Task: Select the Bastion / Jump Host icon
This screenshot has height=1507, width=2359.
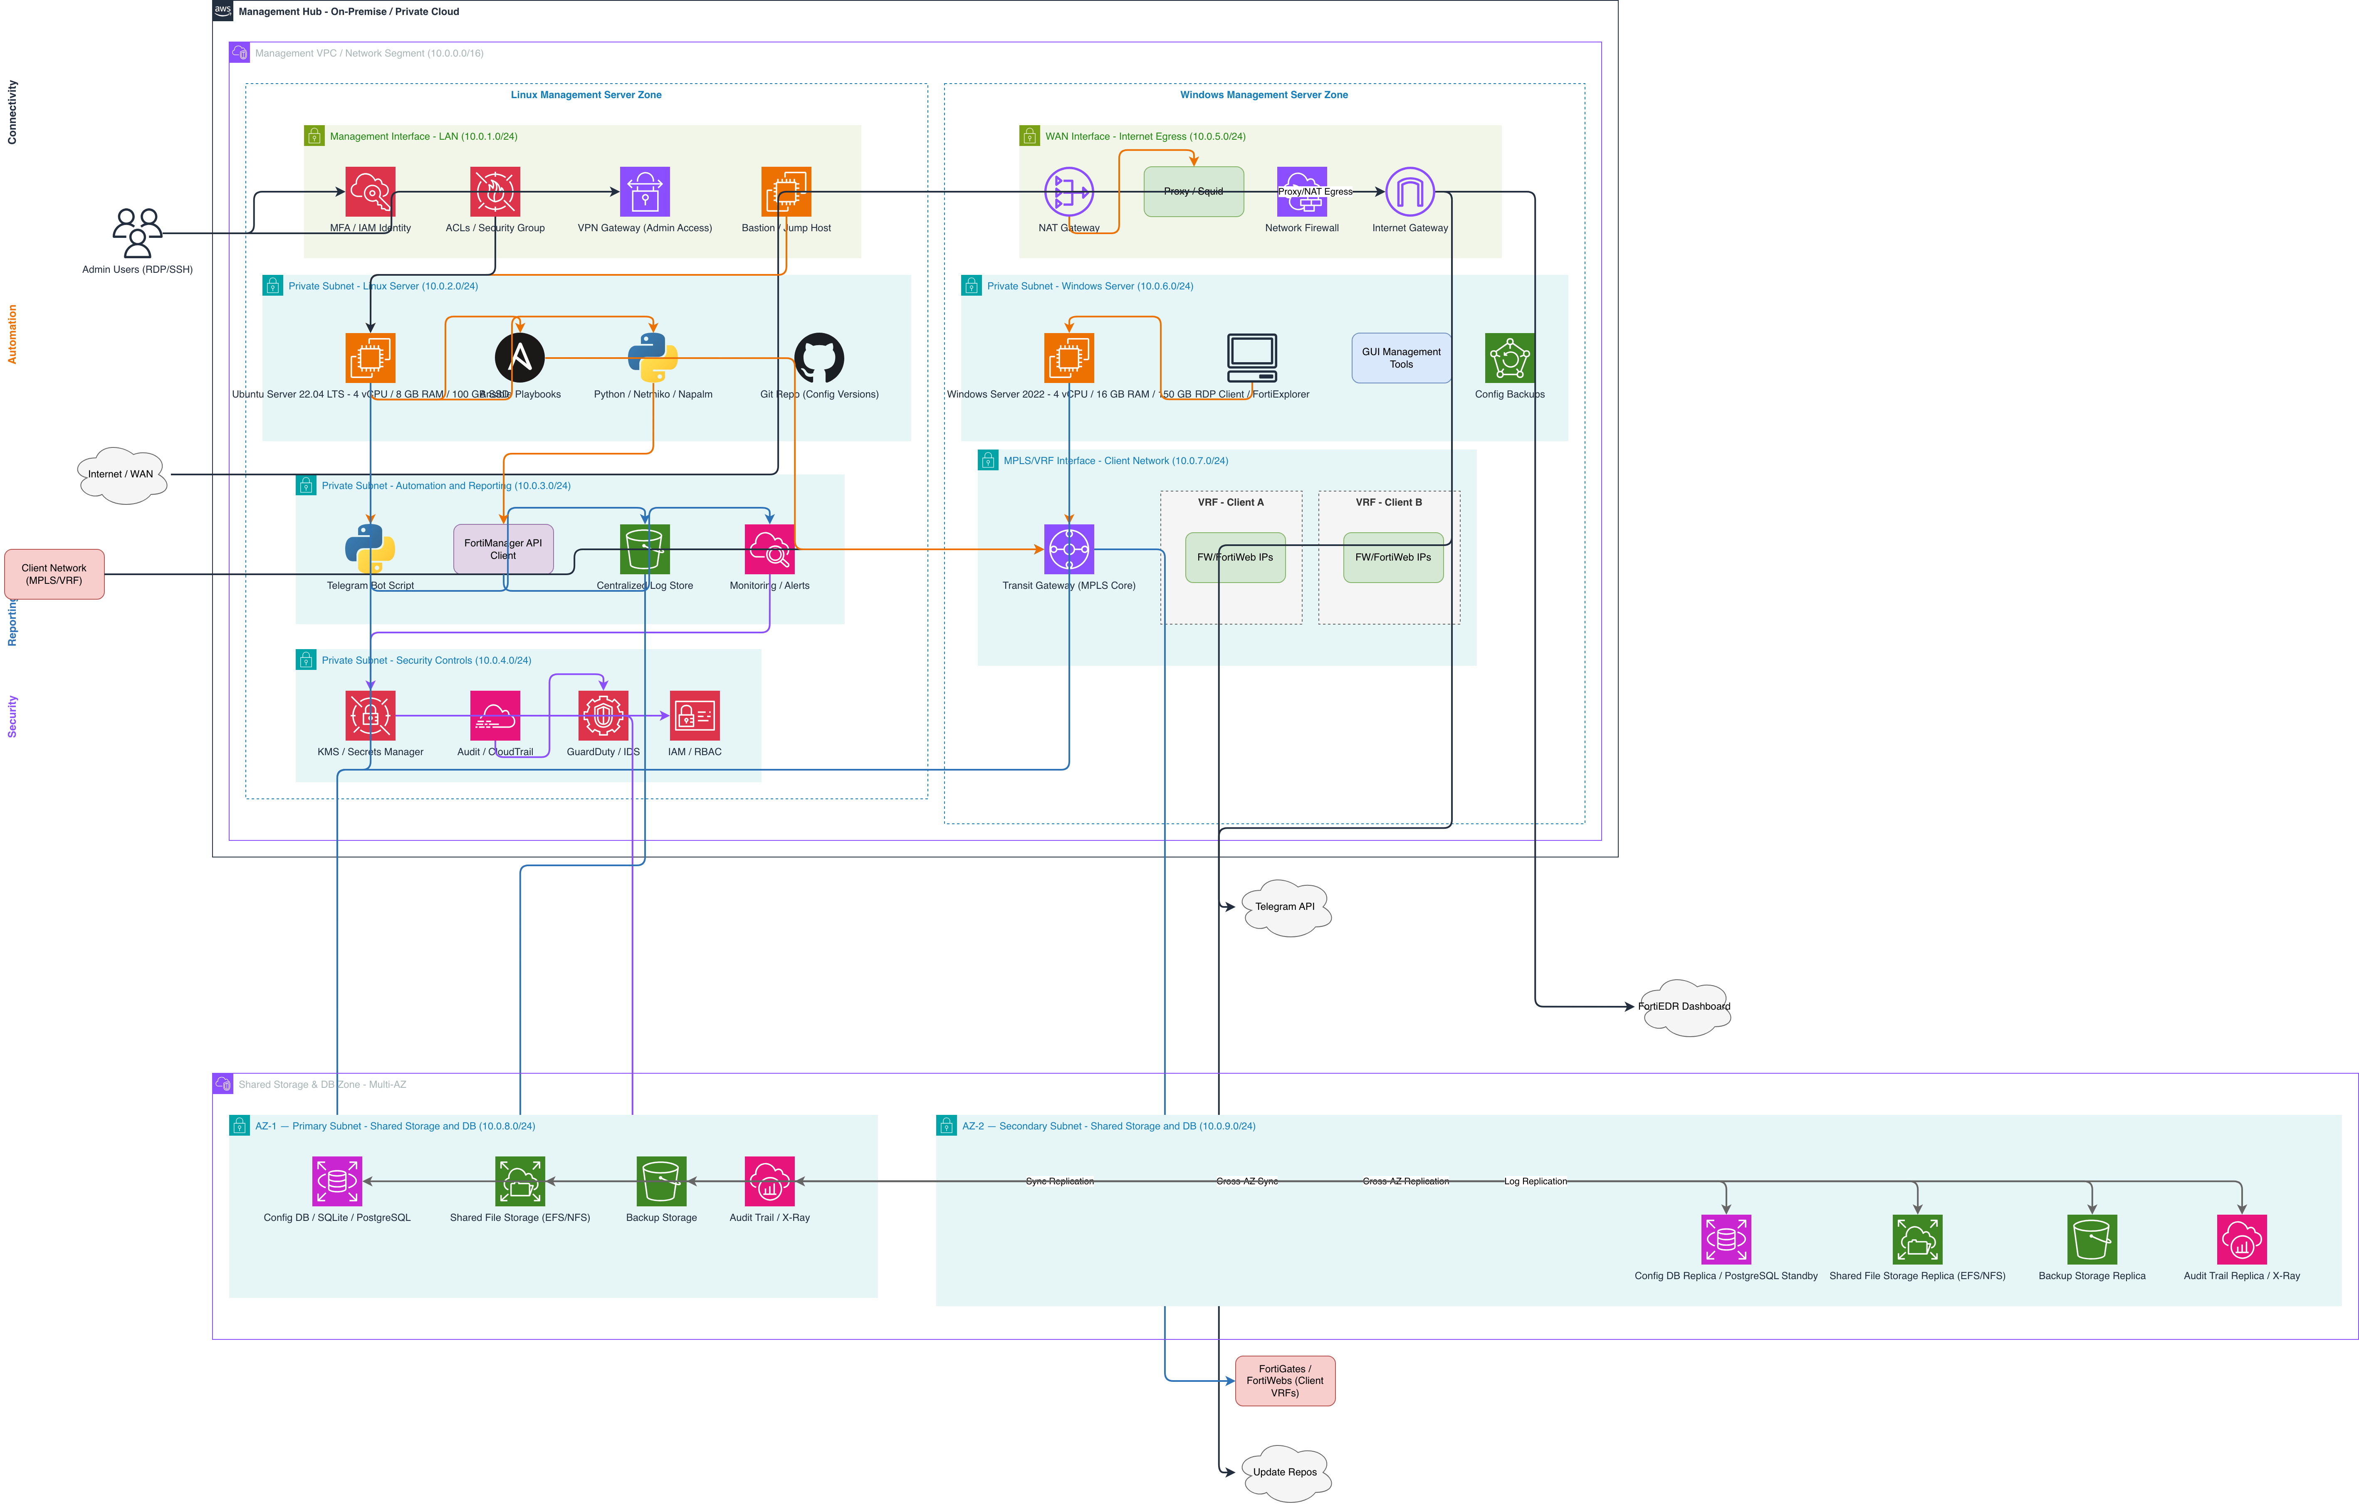Action: (786, 192)
